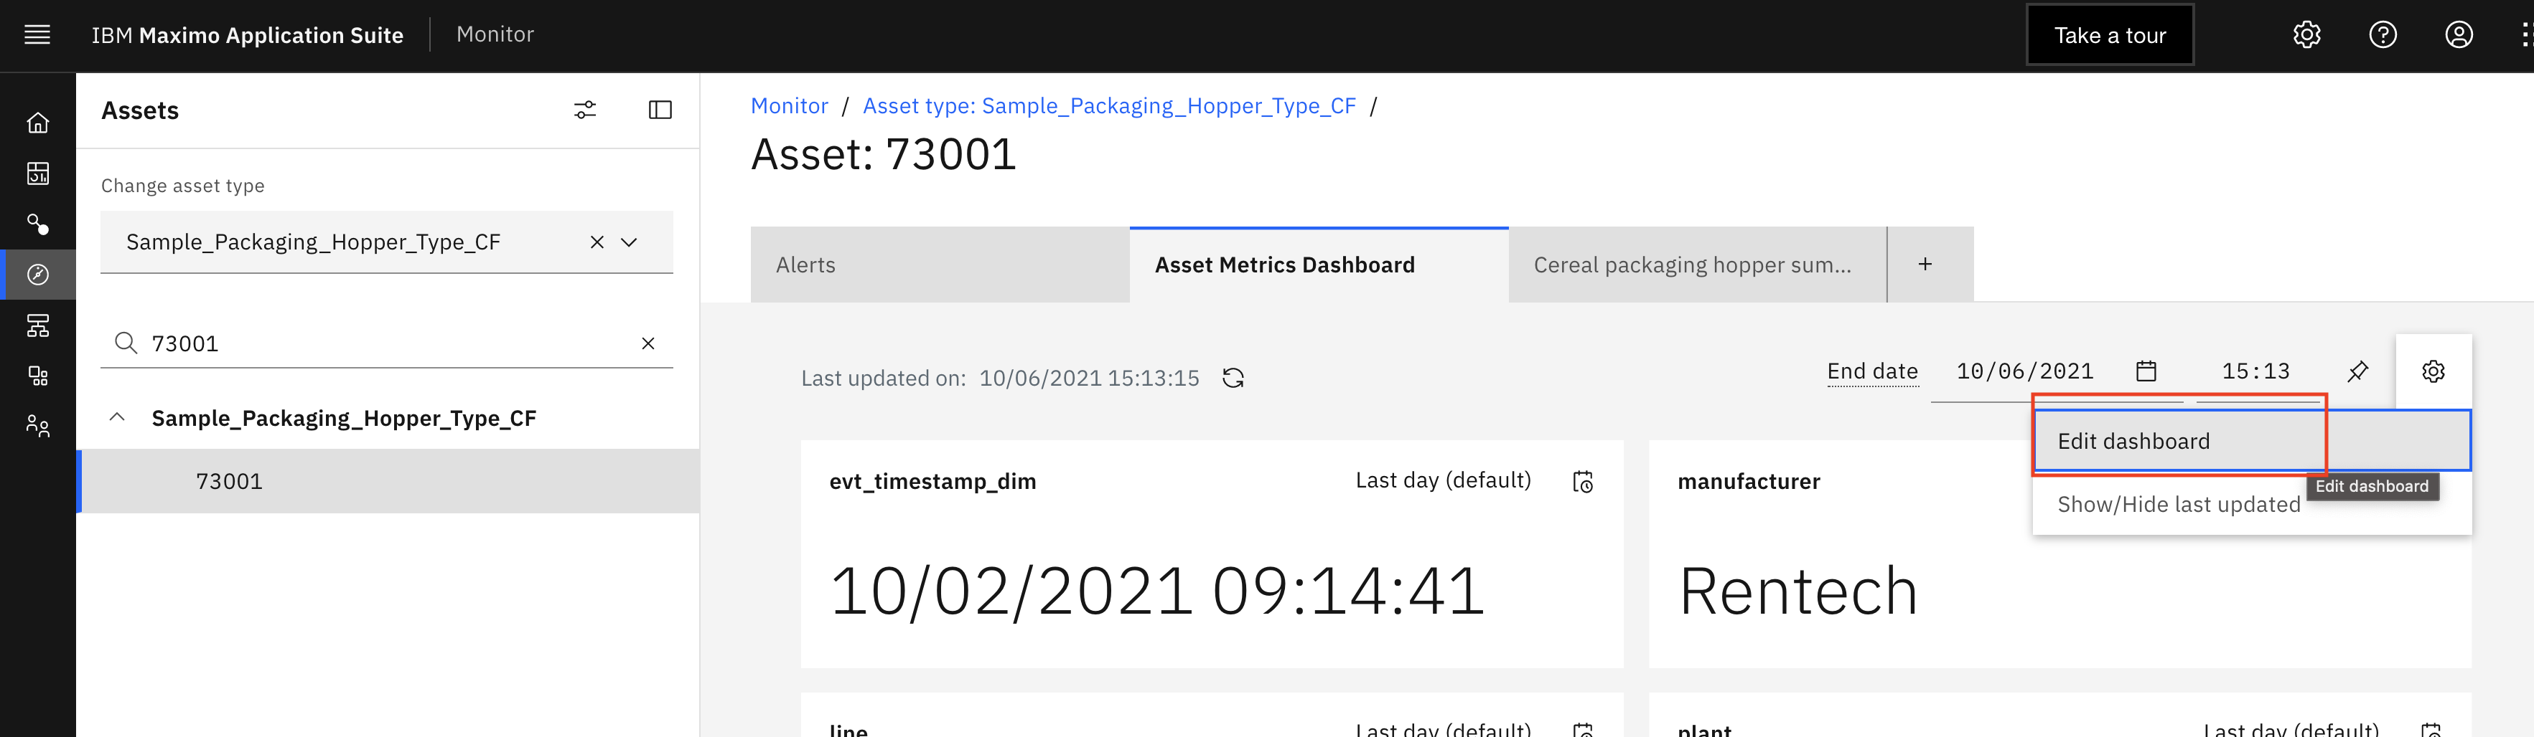Viewport: 2534px width, 737px height.
Task: Click the 10/02/2021 09:14:41 timestamp value
Action: point(1157,591)
